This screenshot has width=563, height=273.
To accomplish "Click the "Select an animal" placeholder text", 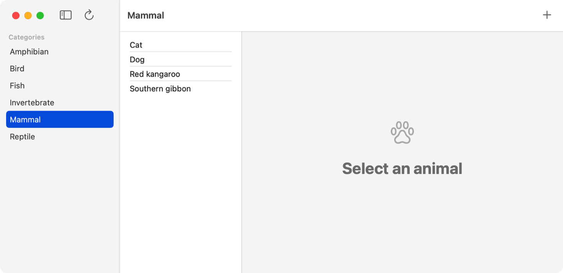I will pos(402,168).
